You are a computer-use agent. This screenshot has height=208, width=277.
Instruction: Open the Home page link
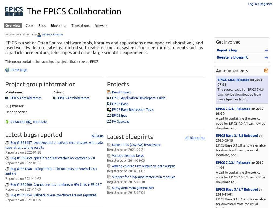pyautogui.click(x=19, y=70)
